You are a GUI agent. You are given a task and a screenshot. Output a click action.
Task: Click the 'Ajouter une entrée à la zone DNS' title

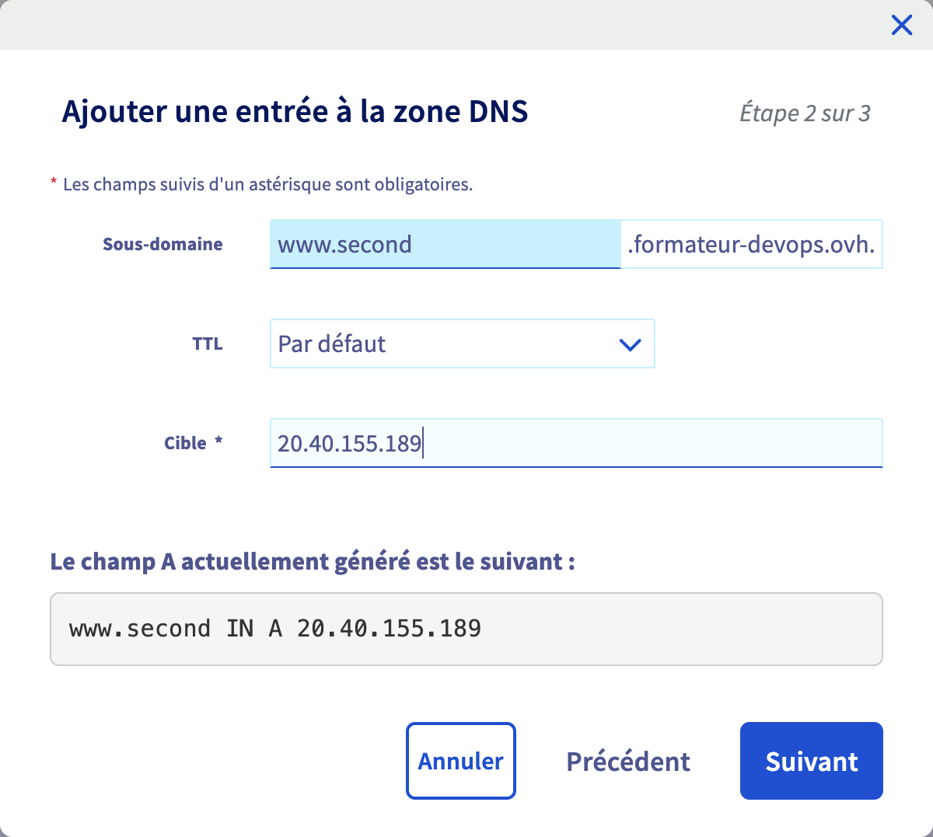pos(295,112)
